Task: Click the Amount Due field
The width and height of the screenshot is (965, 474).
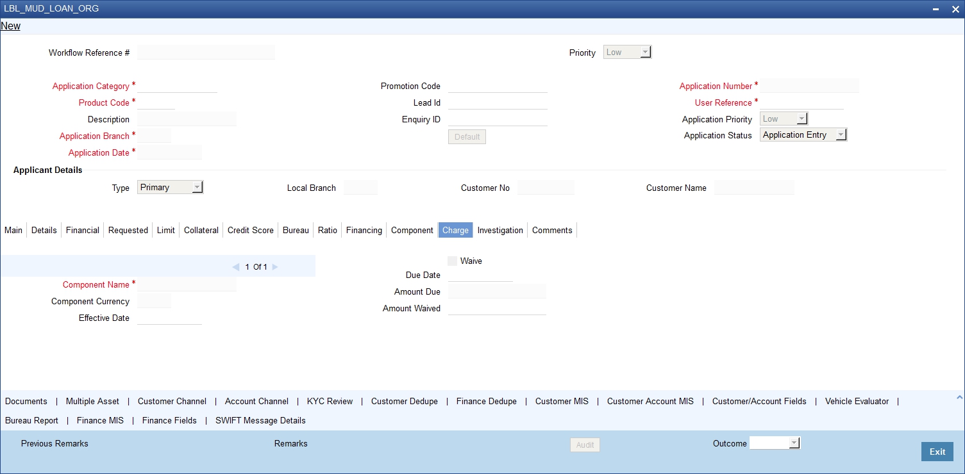Action: tap(497, 291)
